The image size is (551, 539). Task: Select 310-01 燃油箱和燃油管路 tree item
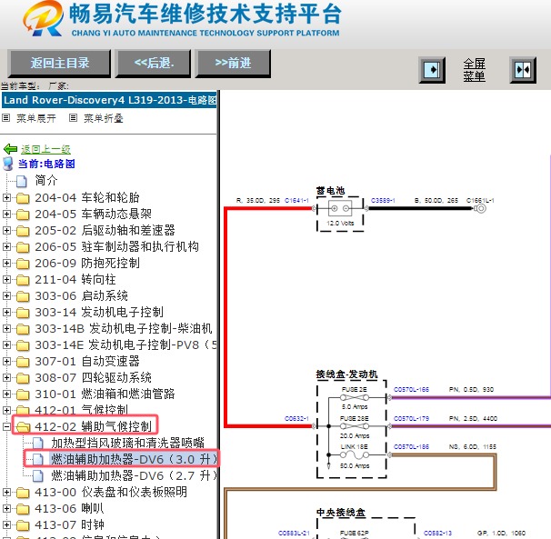[105, 394]
